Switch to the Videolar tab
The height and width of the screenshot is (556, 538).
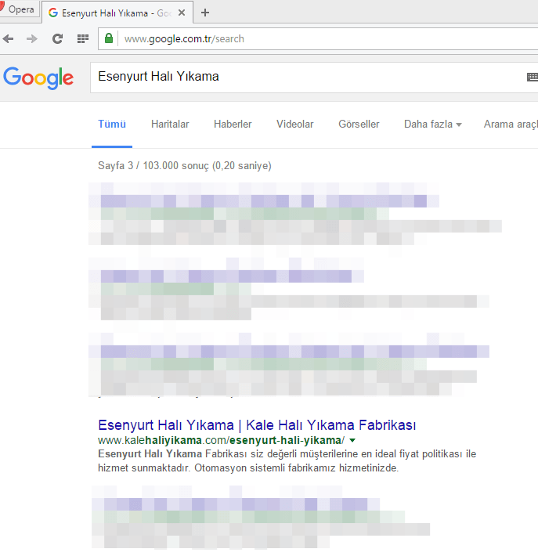(295, 124)
